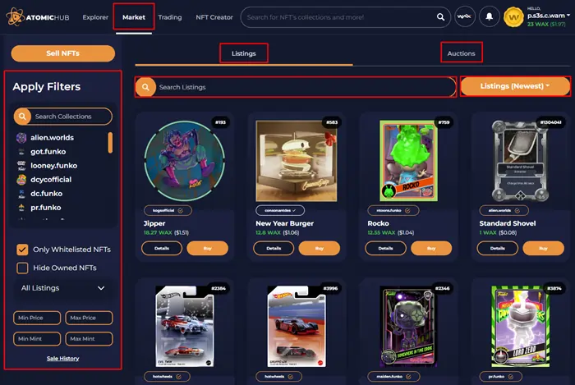Click the magnifier icon in top search bar

coord(440,17)
